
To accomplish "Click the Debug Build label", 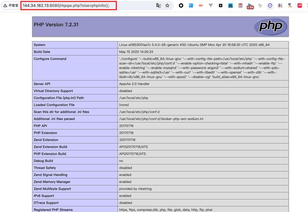I will pyautogui.click(x=43, y=161).
